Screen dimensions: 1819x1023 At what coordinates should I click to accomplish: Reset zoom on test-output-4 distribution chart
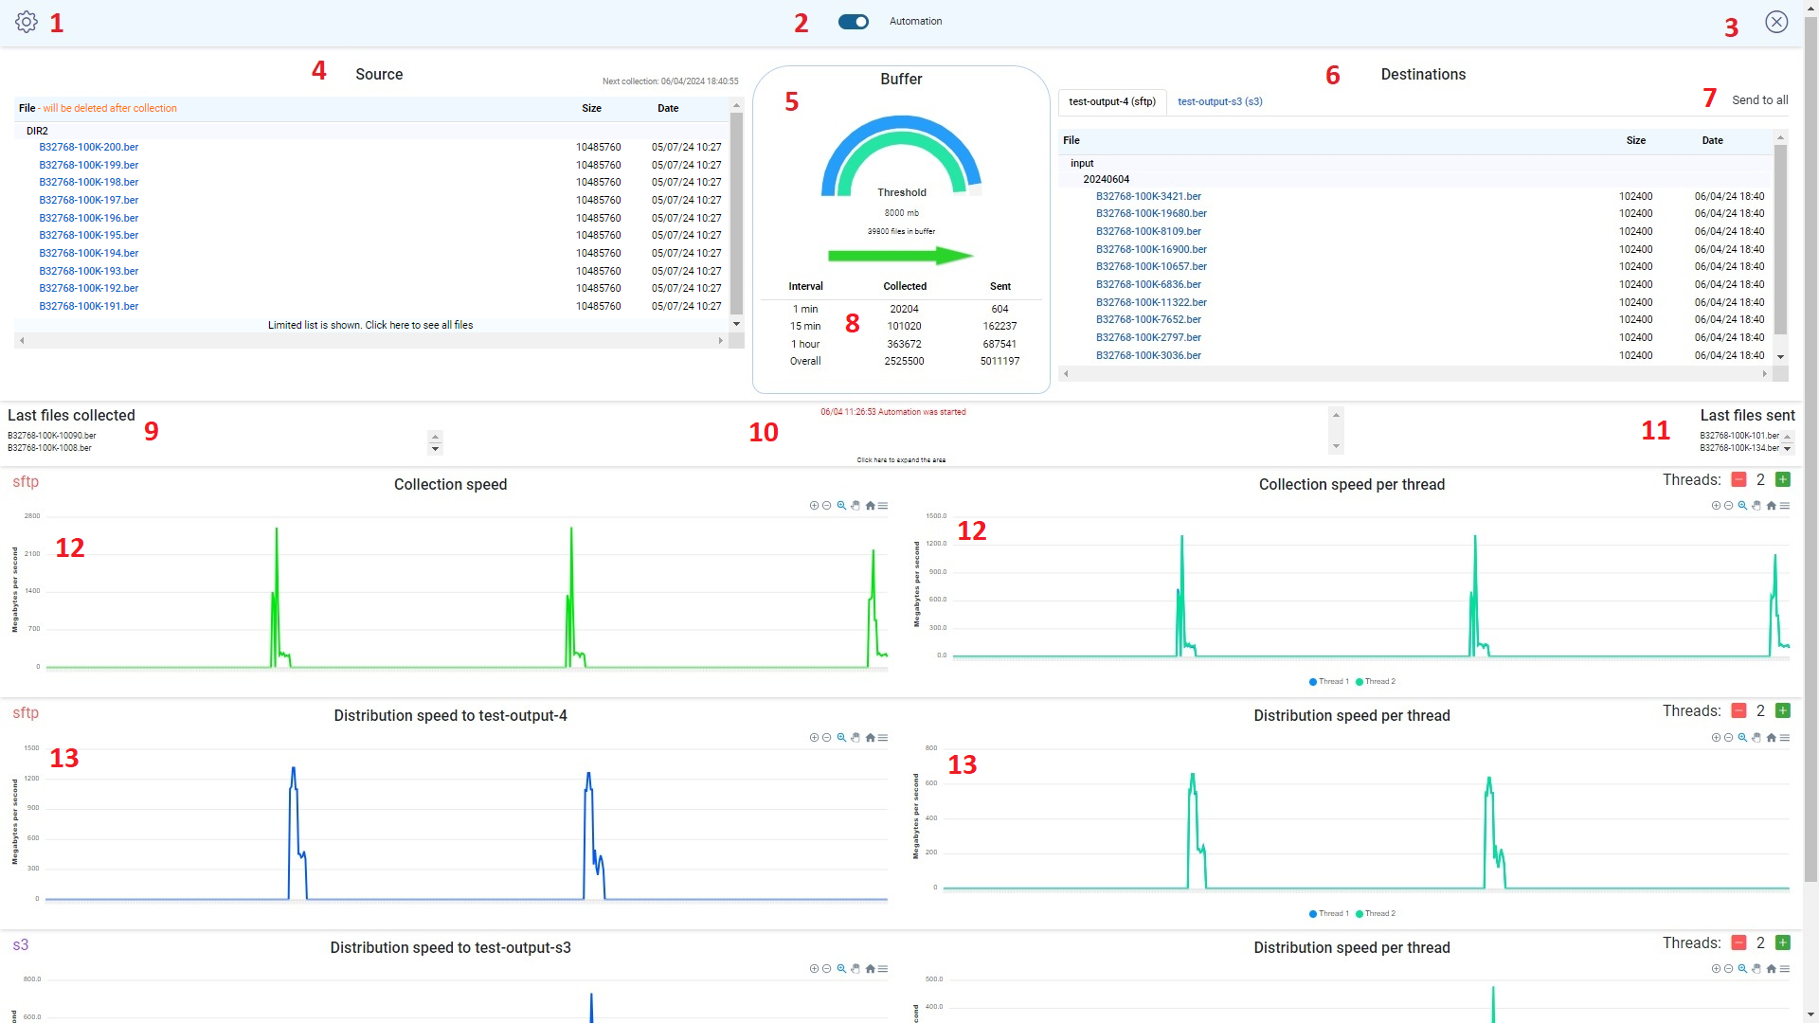pos(870,738)
